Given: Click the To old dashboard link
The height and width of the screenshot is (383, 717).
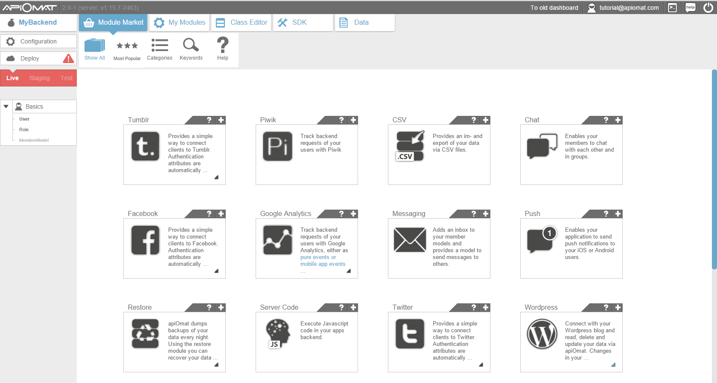Looking at the screenshot, I should [554, 8].
